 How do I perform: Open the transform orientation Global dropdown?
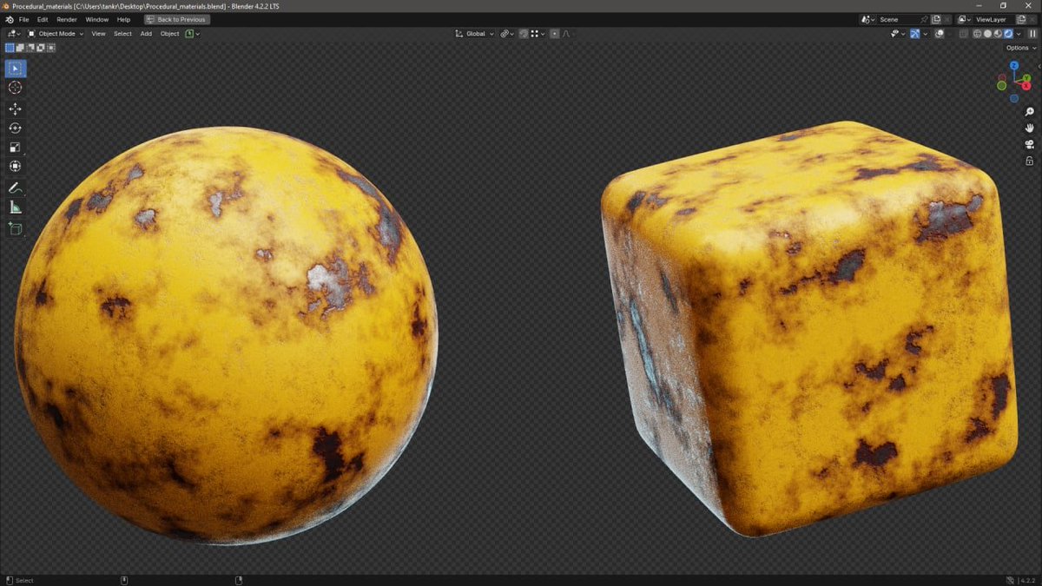[x=476, y=34]
